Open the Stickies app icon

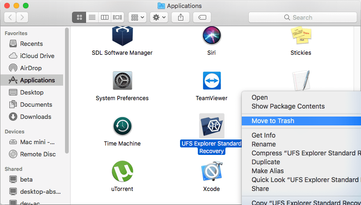click(301, 36)
